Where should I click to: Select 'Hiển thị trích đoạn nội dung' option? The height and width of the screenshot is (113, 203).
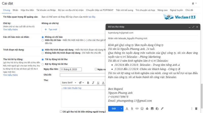click(x=43, y=50)
